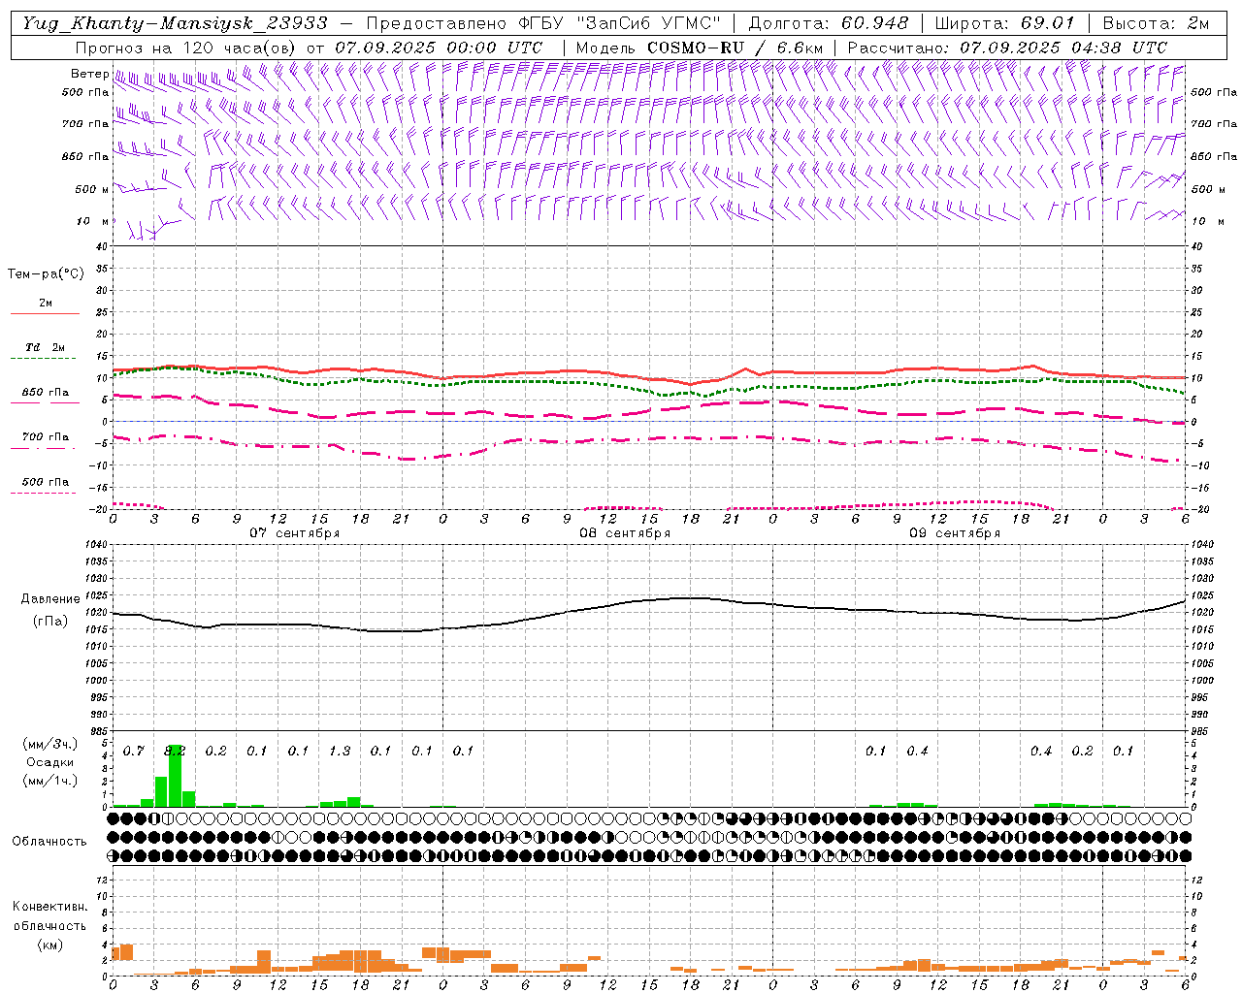This screenshot has height=993, width=1242.
Task: Click the Долгота: 60.948 value
Action: pos(829,23)
